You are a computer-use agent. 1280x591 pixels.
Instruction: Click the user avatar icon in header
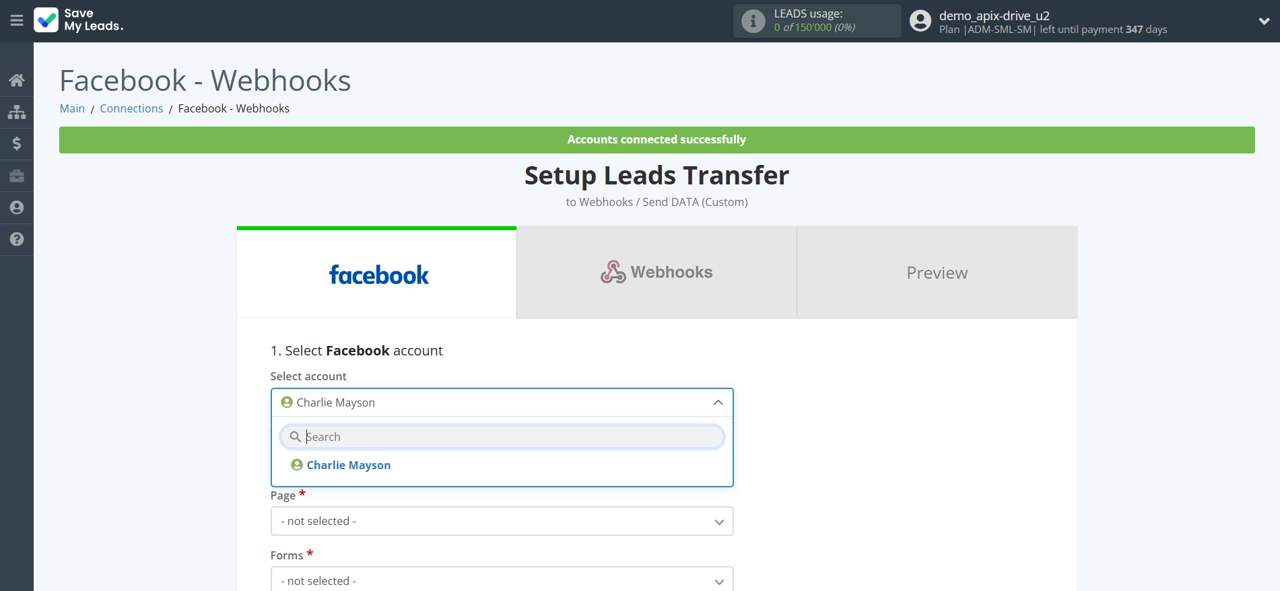pos(920,21)
